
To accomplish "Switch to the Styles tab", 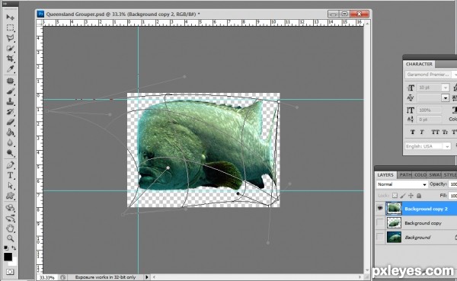I will click(x=450, y=175).
